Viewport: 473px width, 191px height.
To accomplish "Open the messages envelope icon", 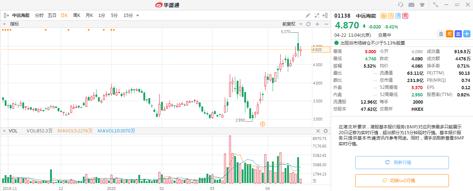I will [411, 5].
